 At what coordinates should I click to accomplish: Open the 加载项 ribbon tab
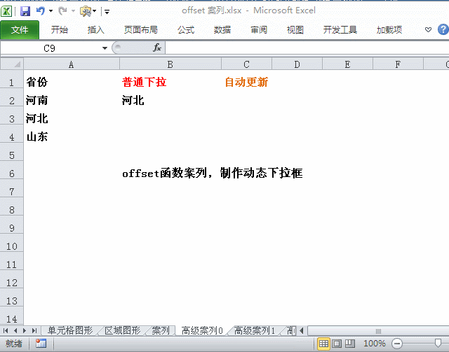(x=389, y=29)
